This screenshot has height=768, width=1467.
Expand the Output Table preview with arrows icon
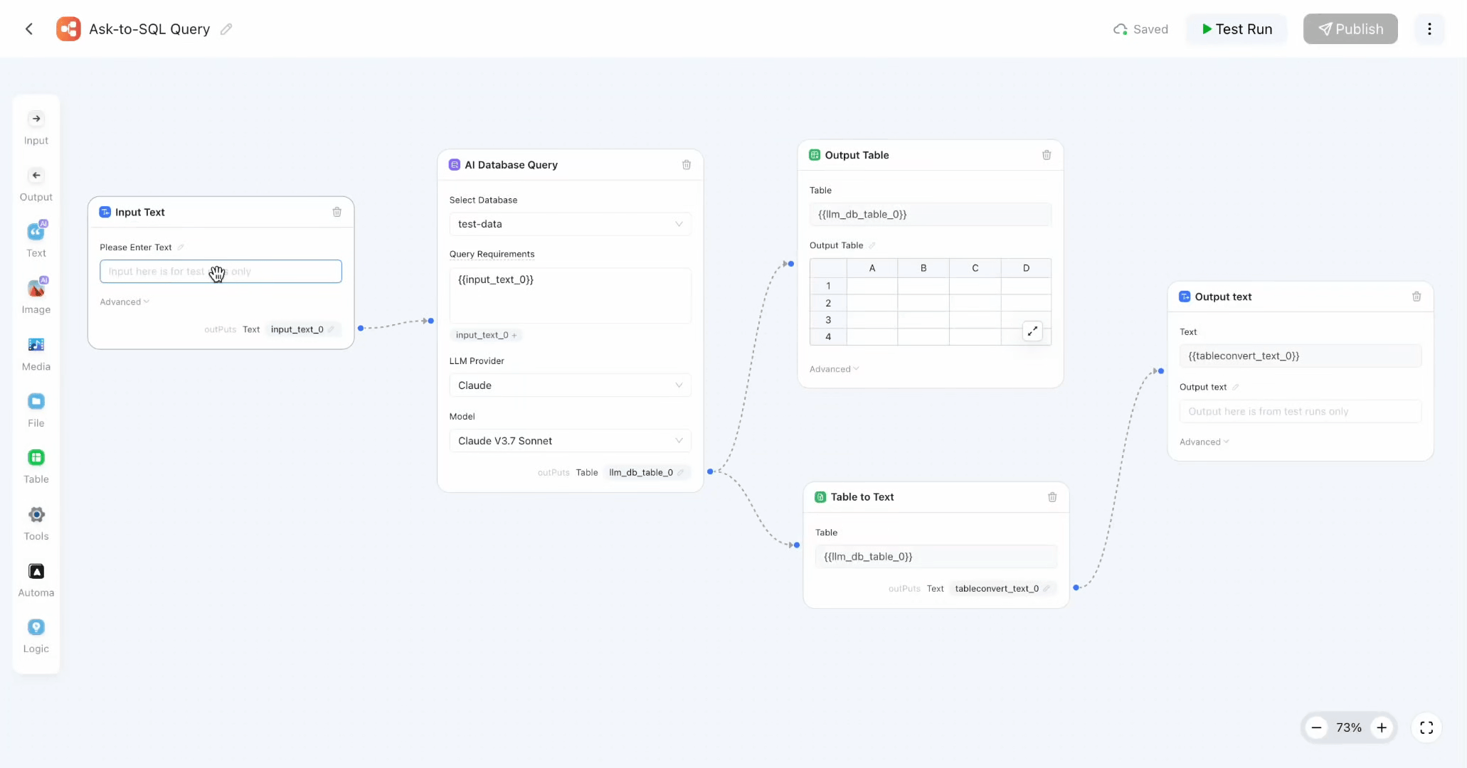coord(1032,331)
